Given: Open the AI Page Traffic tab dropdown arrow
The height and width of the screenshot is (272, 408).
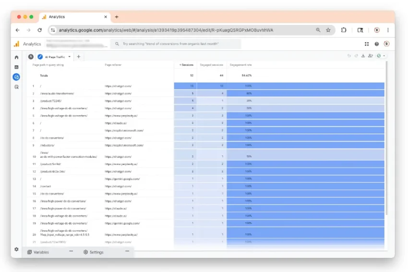Looking at the screenshot, I should point(70,57).
